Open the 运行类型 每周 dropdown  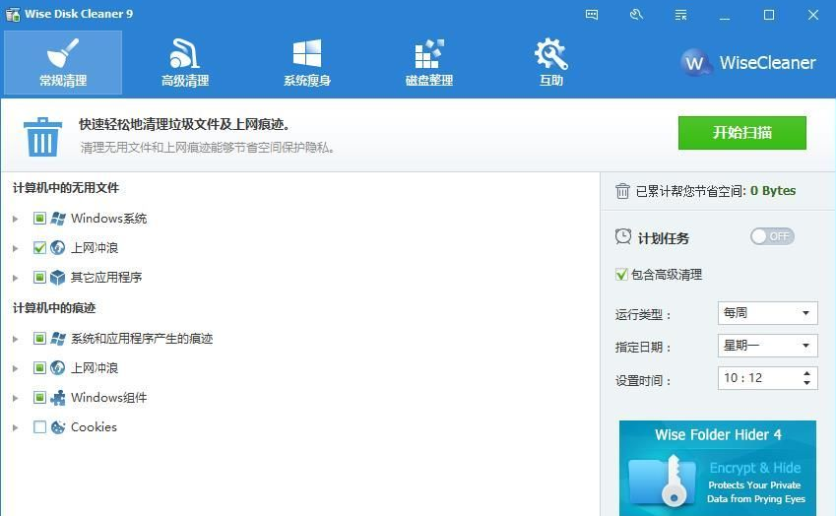pyautogui.click(x=767, y=313)
